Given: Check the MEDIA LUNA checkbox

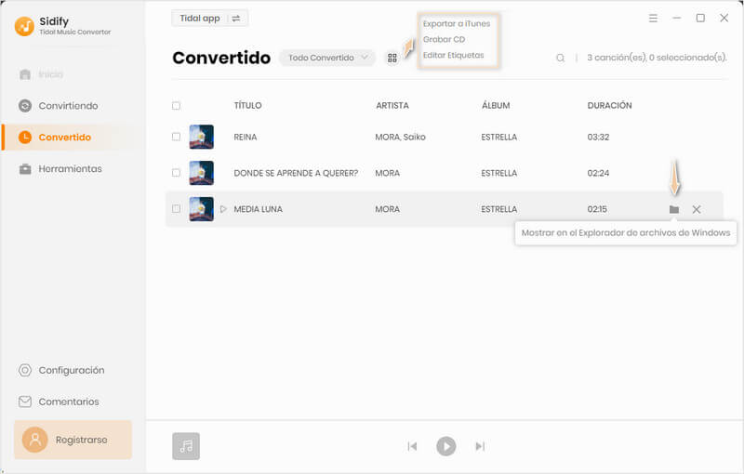Looking at the screenshot, I should [176, 209].
